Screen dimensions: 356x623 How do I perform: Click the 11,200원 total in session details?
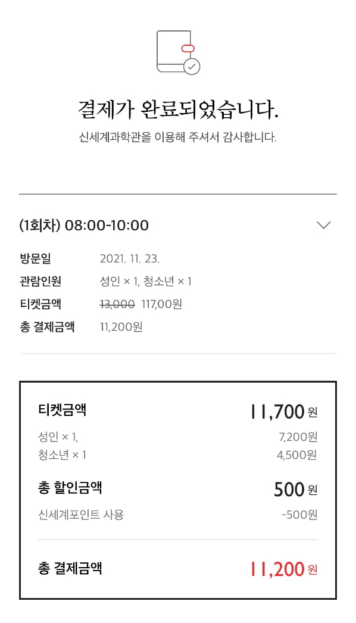tap(121, 327)
